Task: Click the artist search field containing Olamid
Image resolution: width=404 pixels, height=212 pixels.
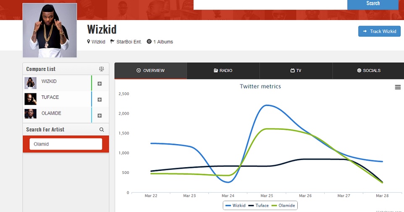Action: click(x=66, y=144)
